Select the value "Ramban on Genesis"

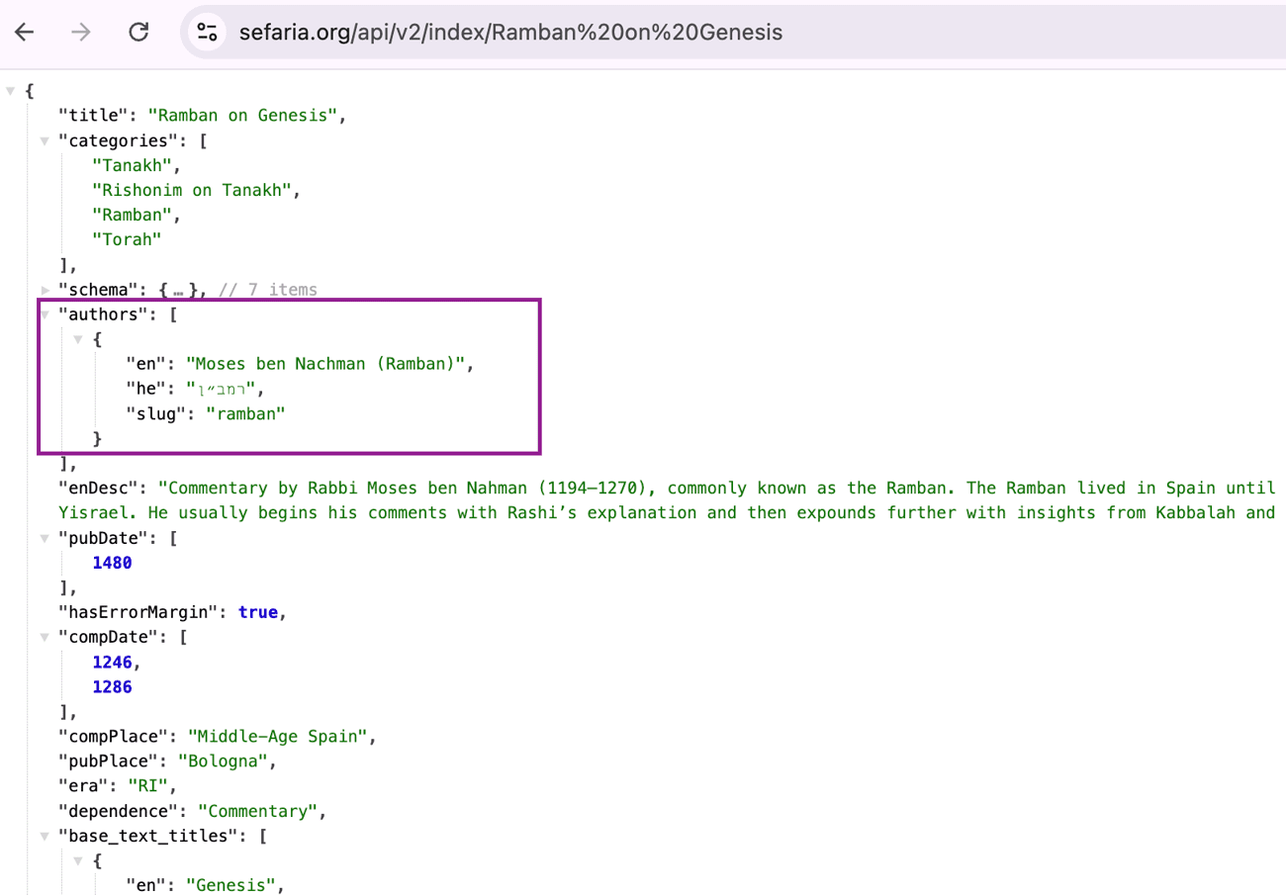243,116
